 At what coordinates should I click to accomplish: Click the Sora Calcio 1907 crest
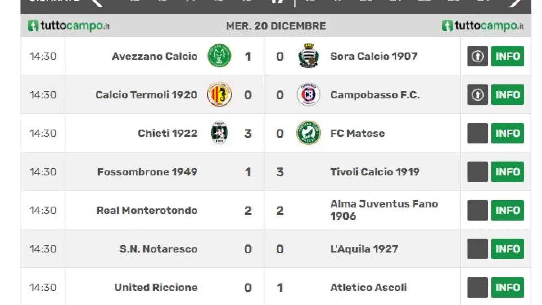tap(309, 56)
